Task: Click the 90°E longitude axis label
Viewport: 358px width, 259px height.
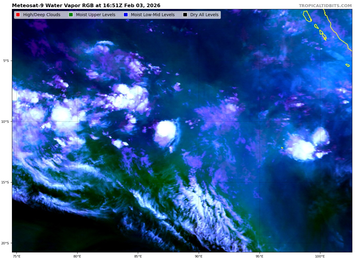Action: pyautogui.click(x=198, y=256)
